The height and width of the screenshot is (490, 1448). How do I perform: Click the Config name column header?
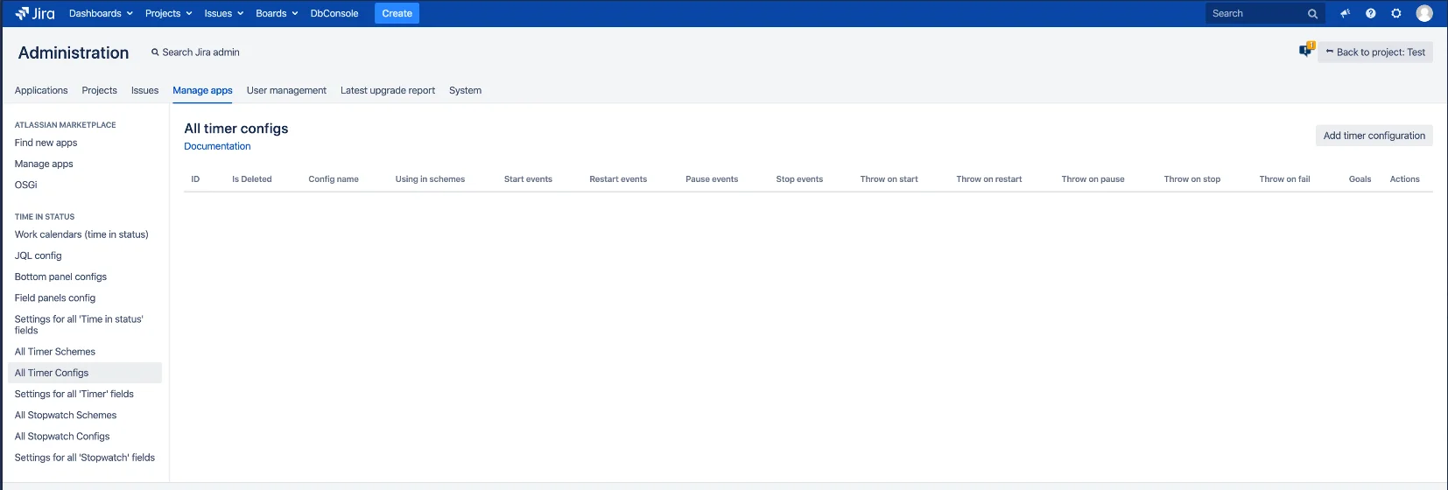pos(334,179)
